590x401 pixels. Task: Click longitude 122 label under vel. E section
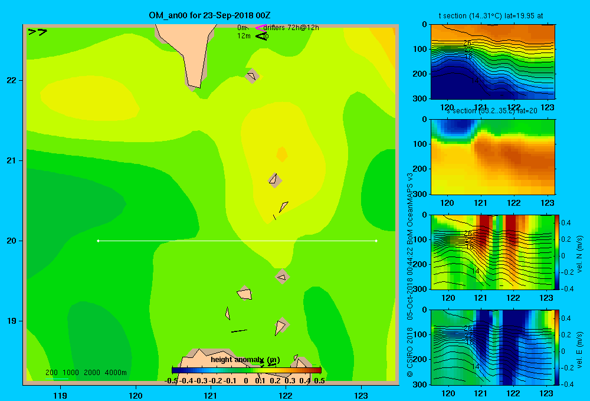pyautogui.click(x=514, y=393)
